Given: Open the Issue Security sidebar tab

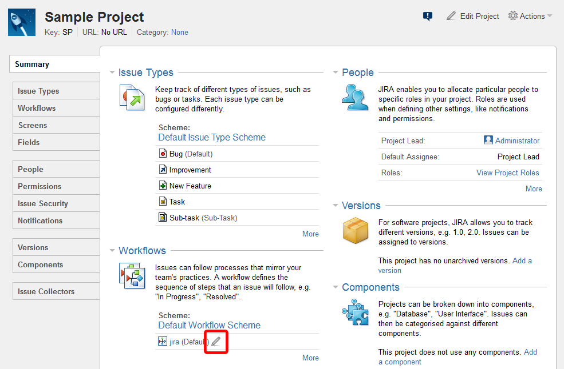Looking at the screenshot, I should pos(57,203).
